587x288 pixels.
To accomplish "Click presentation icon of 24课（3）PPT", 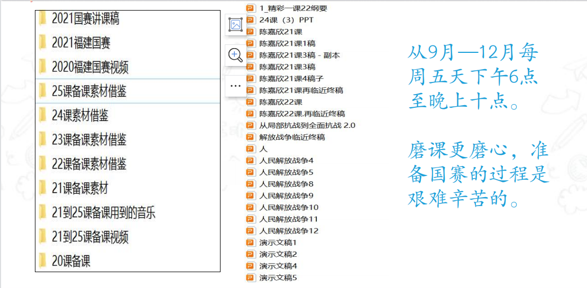I will [x=250, y=20].
